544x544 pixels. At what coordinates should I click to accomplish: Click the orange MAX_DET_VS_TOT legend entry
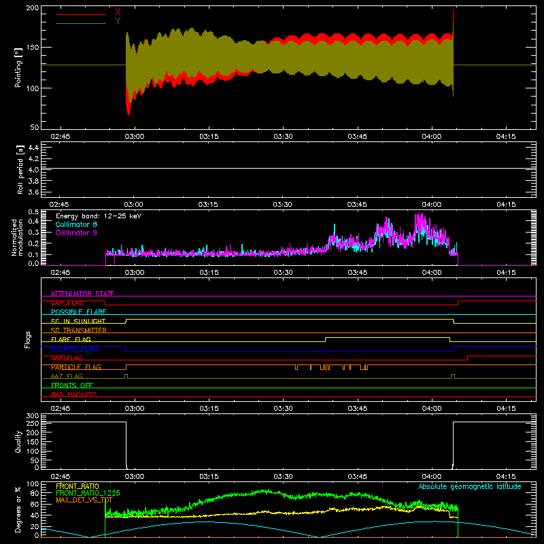tap(84, 500)
